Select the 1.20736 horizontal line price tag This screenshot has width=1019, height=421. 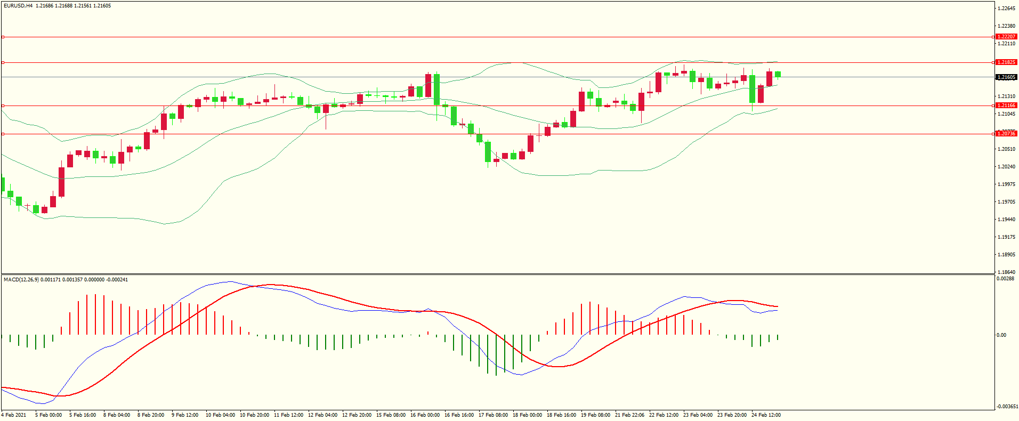coord(1006,134)
